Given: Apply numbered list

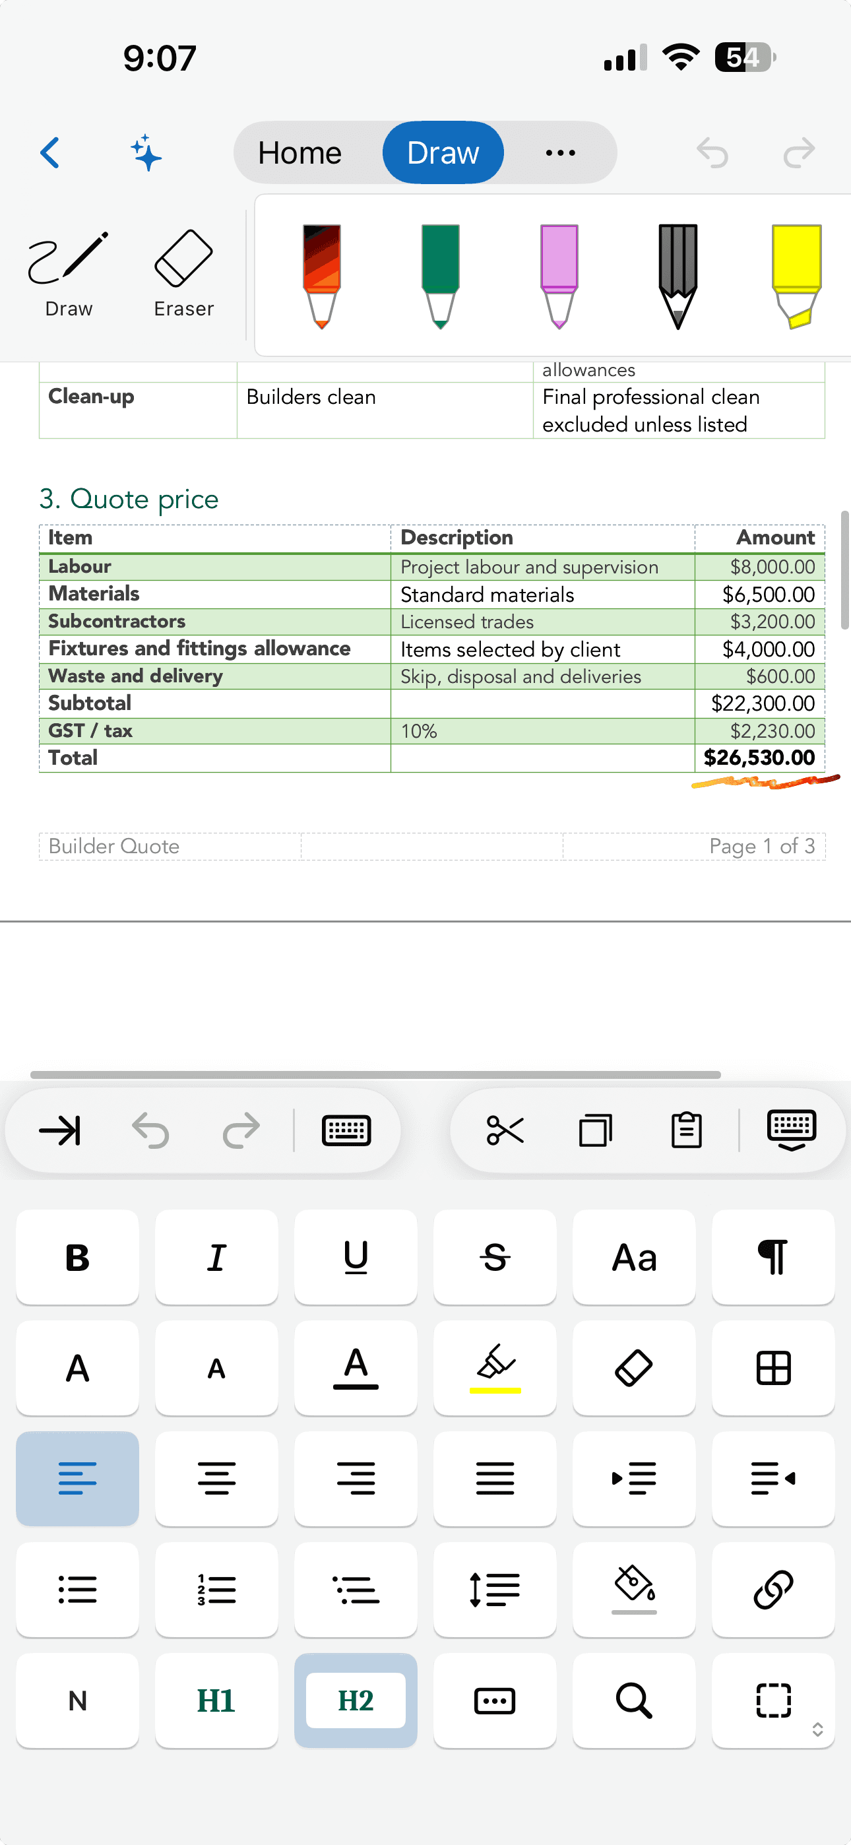Looking at the screenshot, I should pos(216,1590).
